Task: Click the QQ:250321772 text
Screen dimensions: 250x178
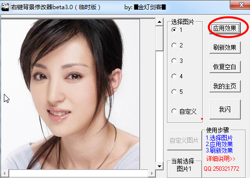Action: [222, 169]
